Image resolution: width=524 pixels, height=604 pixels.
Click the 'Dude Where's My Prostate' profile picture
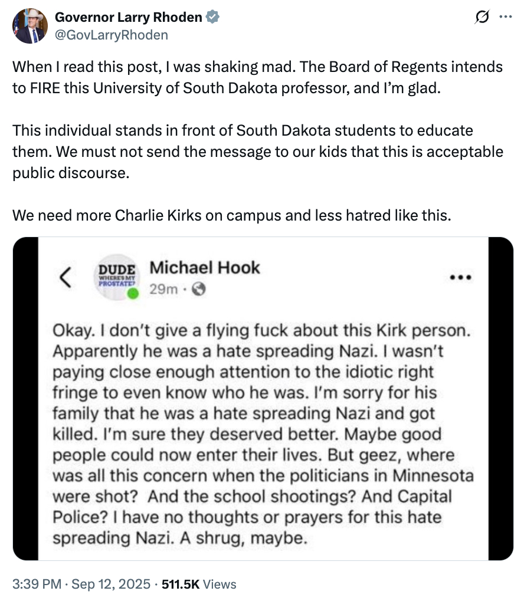coord(115,276)
